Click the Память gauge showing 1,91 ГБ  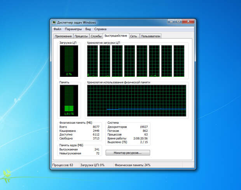click(x=69, y=100)
